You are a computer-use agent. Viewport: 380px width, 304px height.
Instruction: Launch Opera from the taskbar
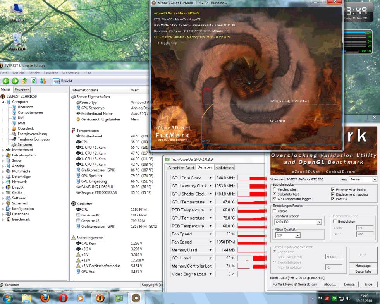tap(63, 298)
